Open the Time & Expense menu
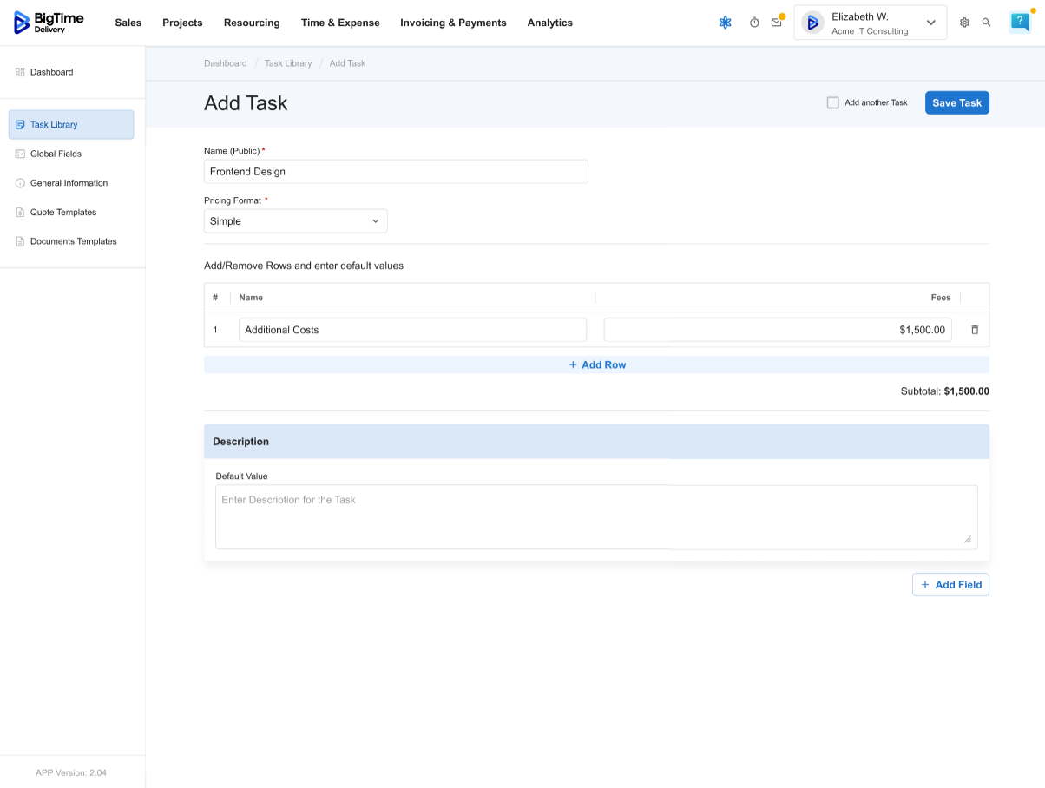Screen dimensions: 1045x788 point(340,23)
